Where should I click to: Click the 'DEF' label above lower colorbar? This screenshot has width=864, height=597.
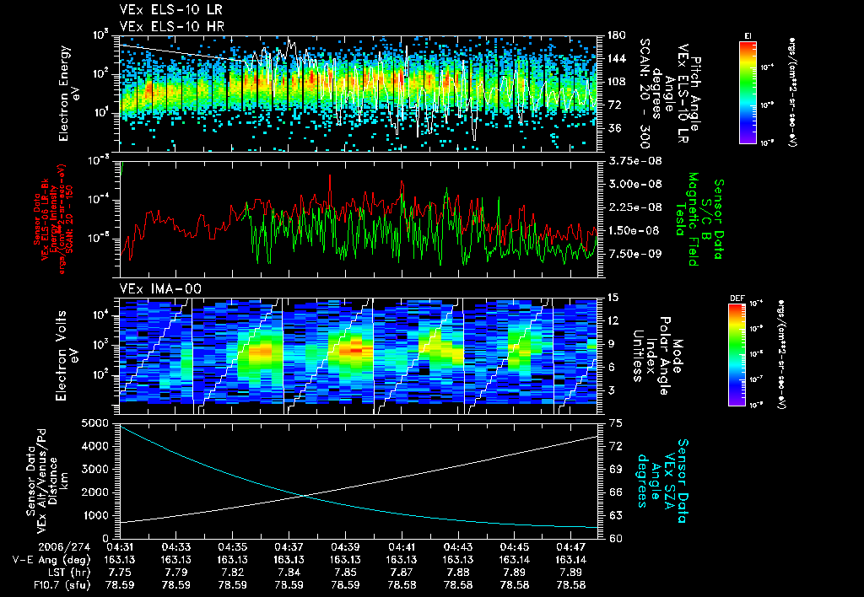(737, 298)
